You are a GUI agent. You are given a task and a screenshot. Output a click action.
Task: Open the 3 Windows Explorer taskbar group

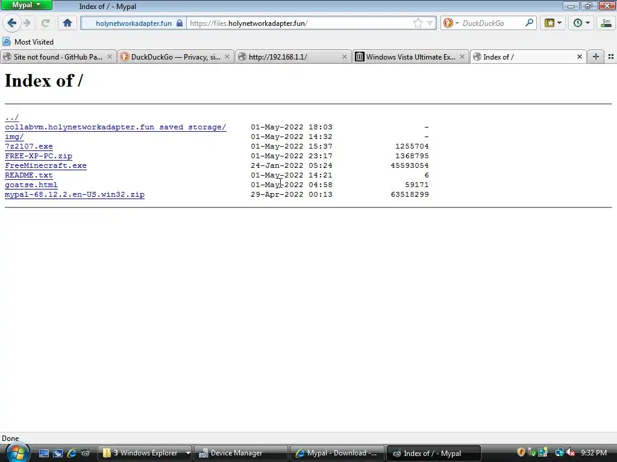(x=141, y=453)
